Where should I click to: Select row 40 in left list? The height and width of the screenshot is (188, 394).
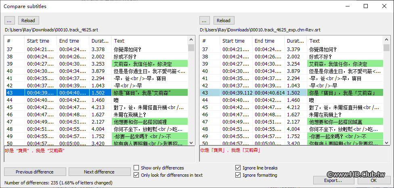(x=96, y=71)
